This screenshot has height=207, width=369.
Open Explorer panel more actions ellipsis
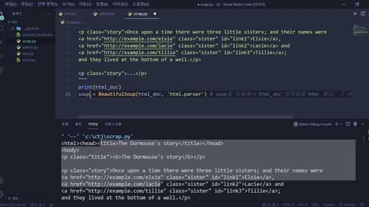[x=48, y=14]
